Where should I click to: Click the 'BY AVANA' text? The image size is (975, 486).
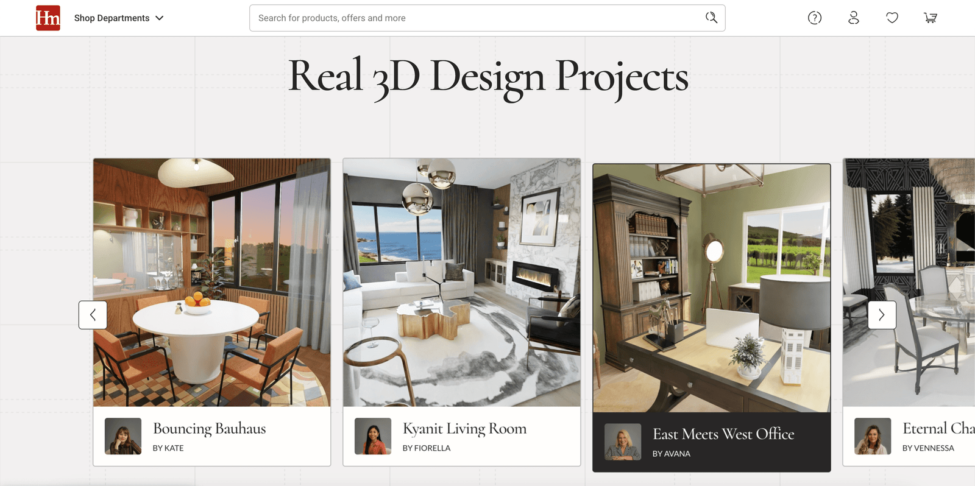point(672,454)
